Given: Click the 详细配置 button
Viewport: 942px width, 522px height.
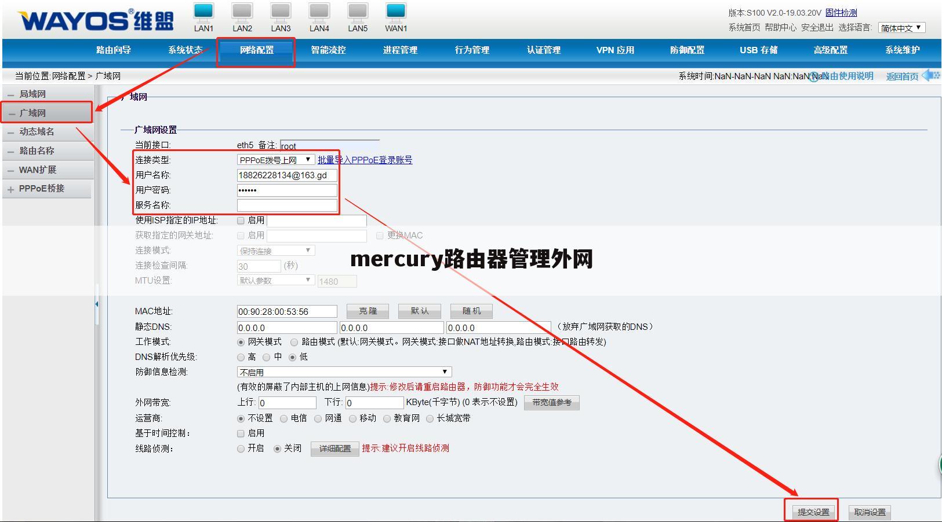Looking at the screenshot, I should tap(335, 449).
